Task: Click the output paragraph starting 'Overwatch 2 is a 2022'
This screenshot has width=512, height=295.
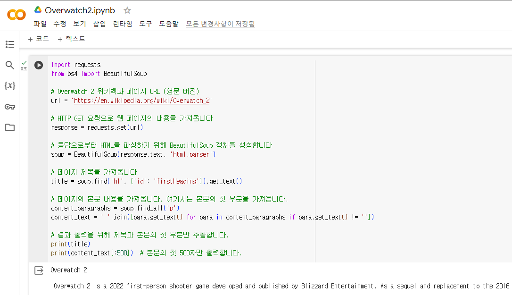Action: pos(281,286)
